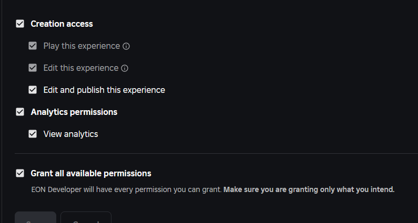The width and height of the screenshot is (418, 223).
Task: Click the Edit and publish this experience label
Action: click(104, 90)
